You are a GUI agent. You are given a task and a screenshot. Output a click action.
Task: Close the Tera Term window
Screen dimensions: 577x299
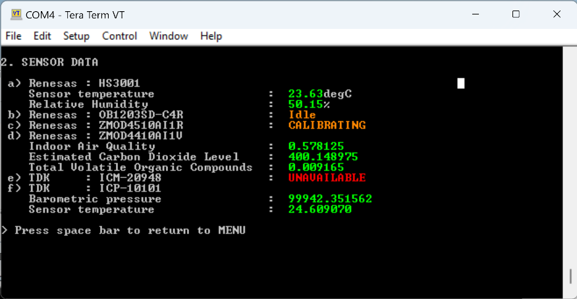[x=557, y=14]
